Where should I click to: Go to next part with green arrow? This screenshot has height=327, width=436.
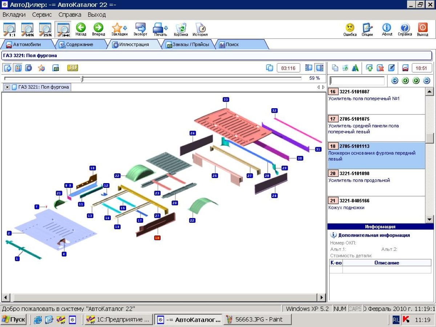[416, 81]
